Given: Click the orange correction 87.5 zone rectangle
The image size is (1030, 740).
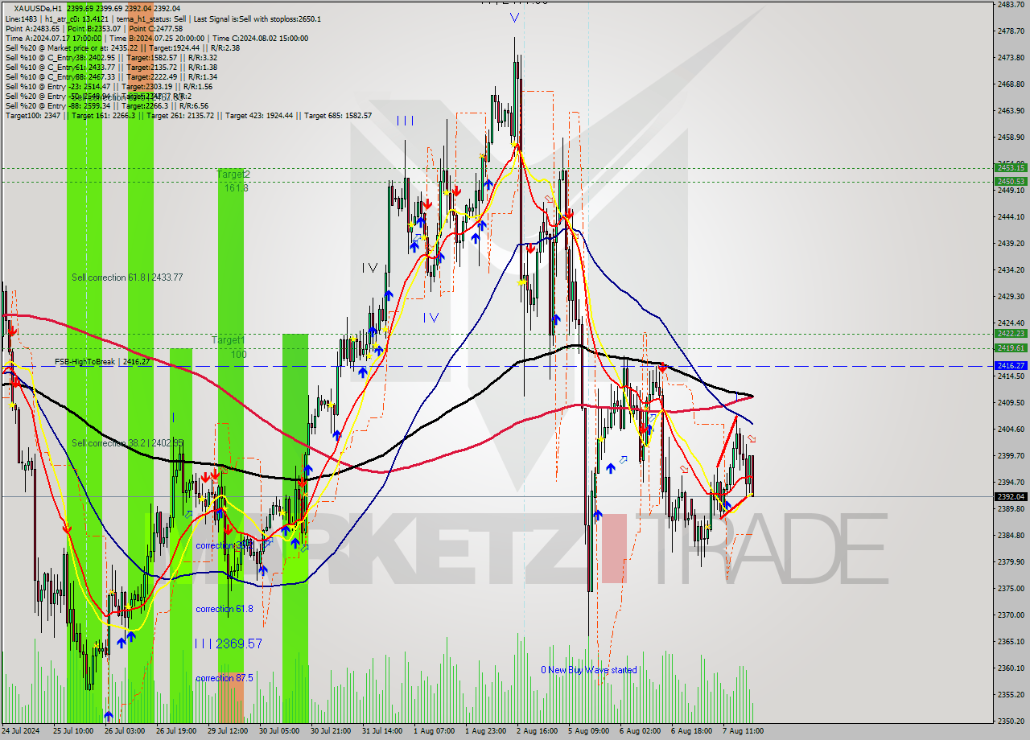Looking at the screenshot, I should [231, 698].
